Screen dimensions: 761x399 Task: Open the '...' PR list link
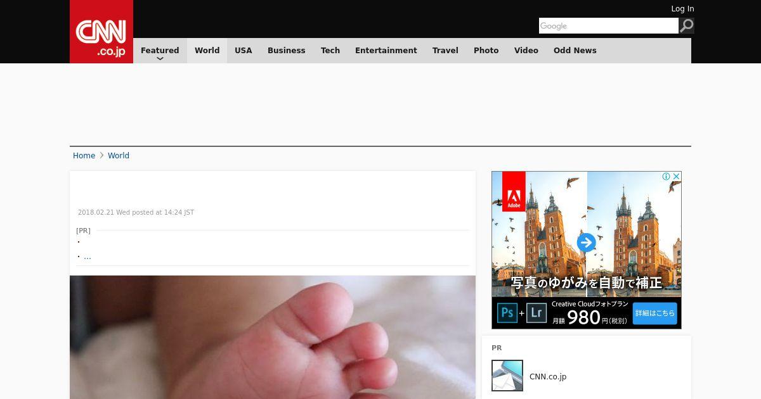pos(88,256)
